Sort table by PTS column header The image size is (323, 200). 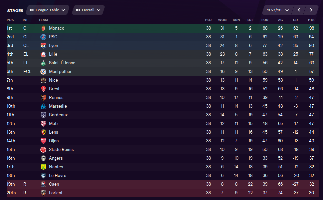311,20
